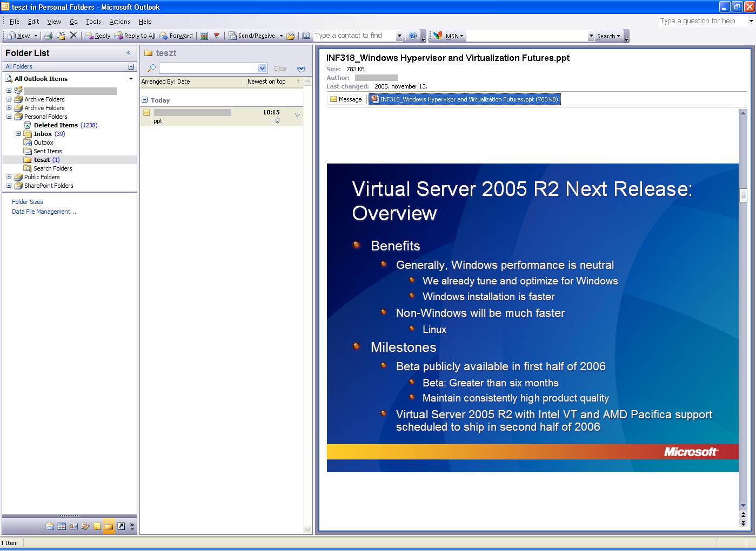Click the Folder List icon in navigation bar
This screenshot has width=756, height=551.
[x=109, y=526]
